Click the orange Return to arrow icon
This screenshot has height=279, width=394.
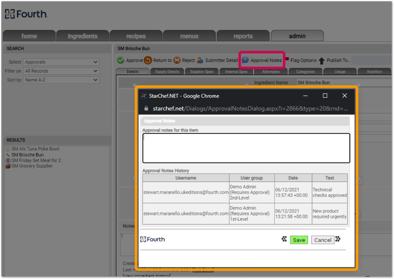[x=148, y=60]
